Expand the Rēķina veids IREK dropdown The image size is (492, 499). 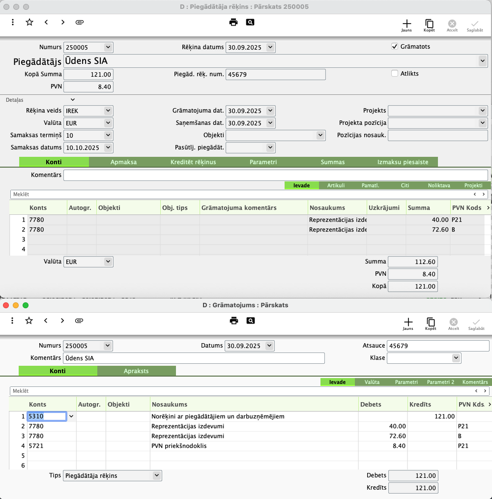(108, 111)
